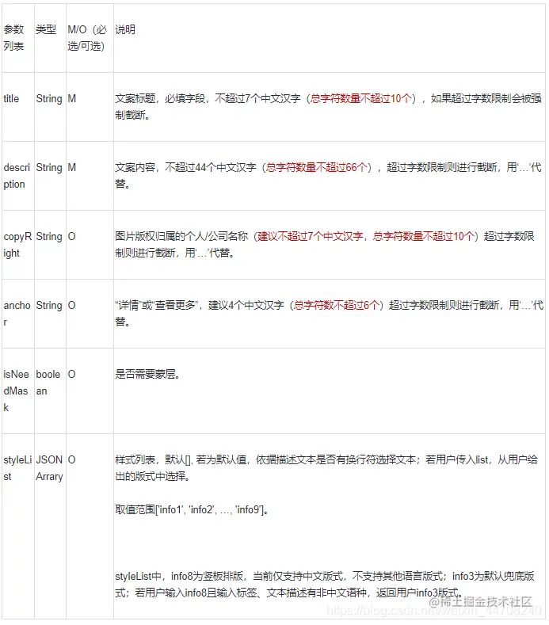Select the 'styleList' parameter cell

(18, 526)
